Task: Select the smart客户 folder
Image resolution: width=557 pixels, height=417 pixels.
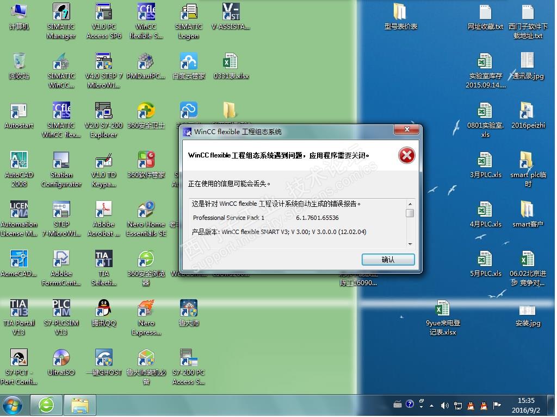Action: [x=528, y=214]
